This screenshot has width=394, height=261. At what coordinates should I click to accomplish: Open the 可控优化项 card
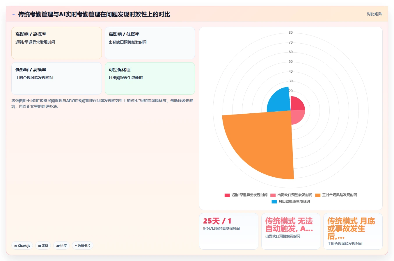150,78
